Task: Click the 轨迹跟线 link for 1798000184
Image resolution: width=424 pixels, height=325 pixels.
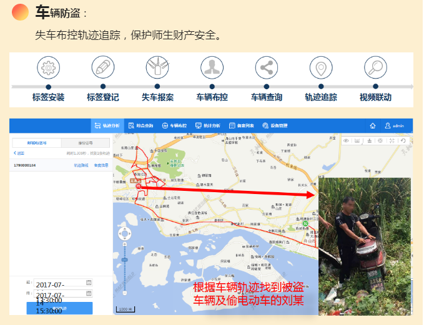Action: pos(81,165)
